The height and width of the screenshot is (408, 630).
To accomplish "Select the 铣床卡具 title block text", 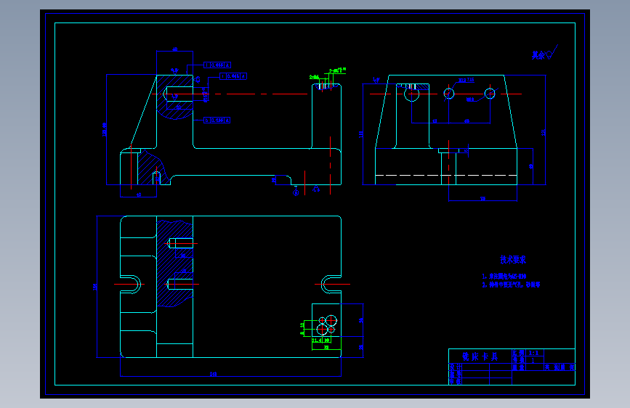I will [480, 356].
